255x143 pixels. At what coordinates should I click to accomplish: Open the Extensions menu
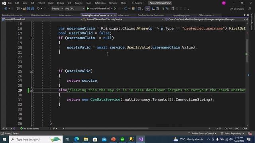(100, 3)
